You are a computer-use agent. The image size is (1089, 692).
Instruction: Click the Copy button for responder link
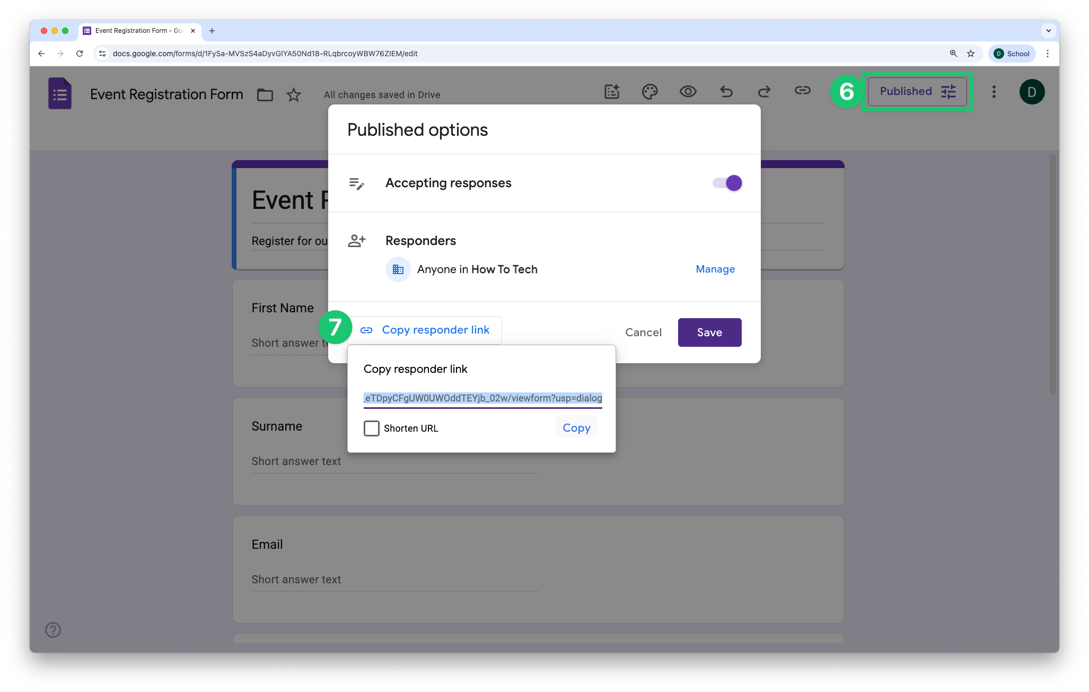pyautogui.click(x=576, y=428)
